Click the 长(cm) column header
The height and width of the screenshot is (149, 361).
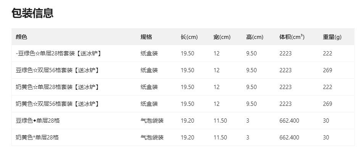pyautogui.click(x=189, y=37)
